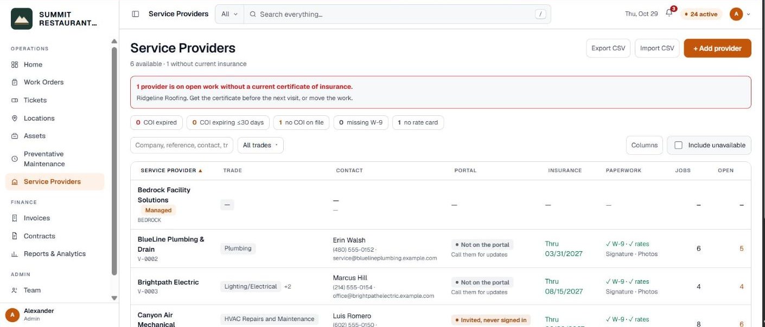Expand the +2 trades for Brightpath Electric
765x327 pixels.
coord(288,286)
